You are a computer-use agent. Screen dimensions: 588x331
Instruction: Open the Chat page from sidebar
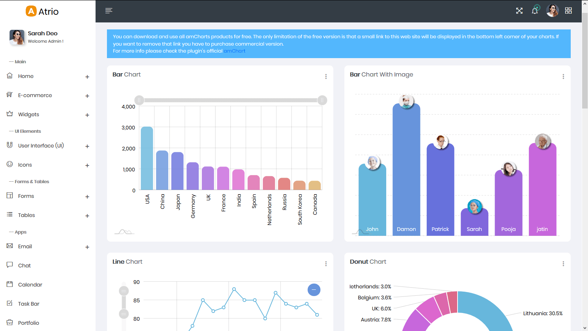pos(24,266)
